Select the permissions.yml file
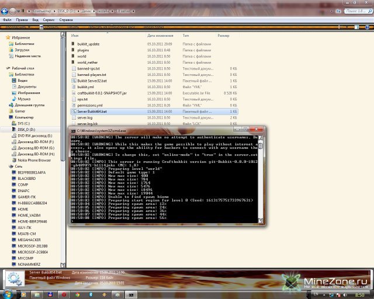Image resolution: width=374 pixels, height=299 pixels. click(91, 105)
